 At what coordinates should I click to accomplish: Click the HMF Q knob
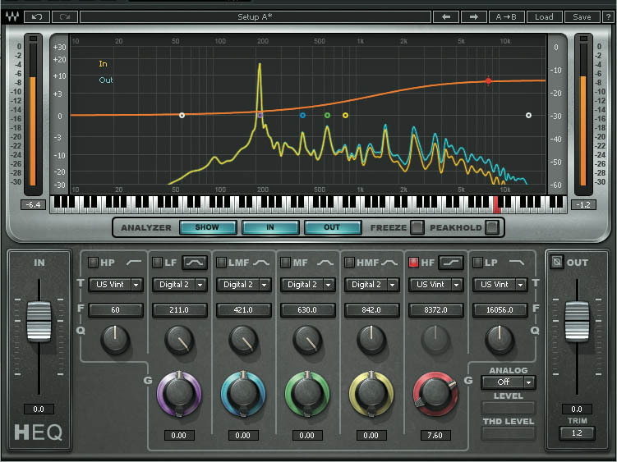tap(371, 340)
